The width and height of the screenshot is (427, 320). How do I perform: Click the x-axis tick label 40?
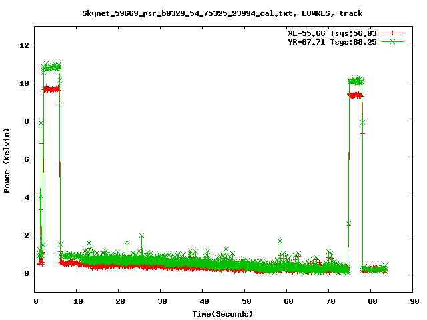204,301
